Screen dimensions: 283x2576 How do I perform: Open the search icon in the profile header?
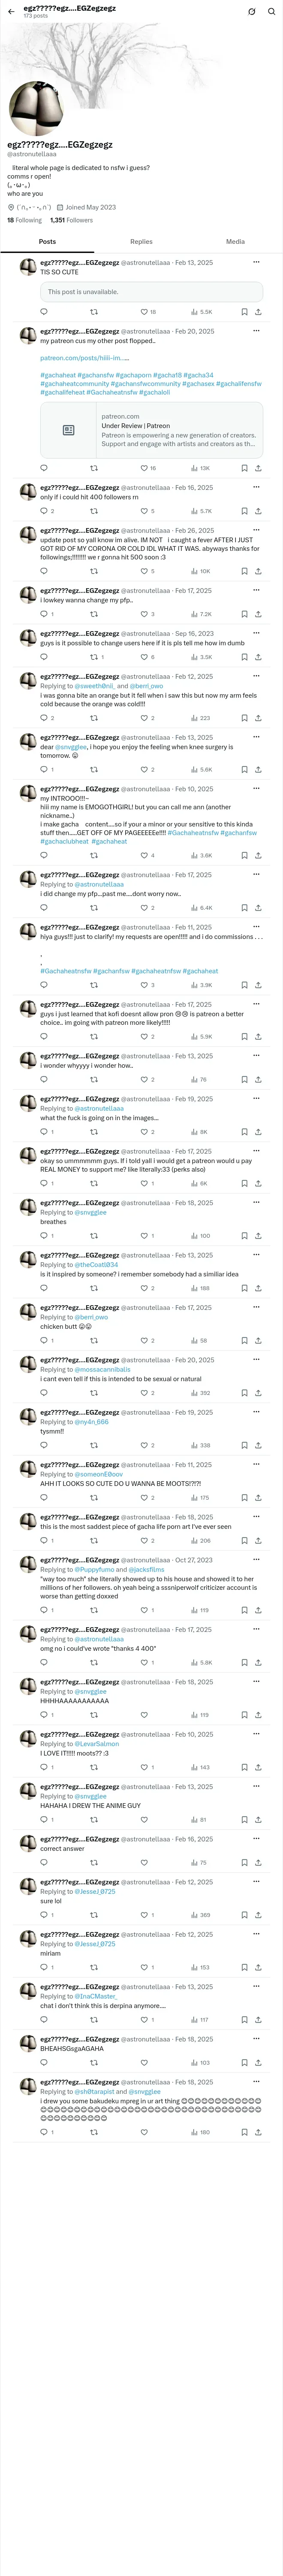point(271,11)
